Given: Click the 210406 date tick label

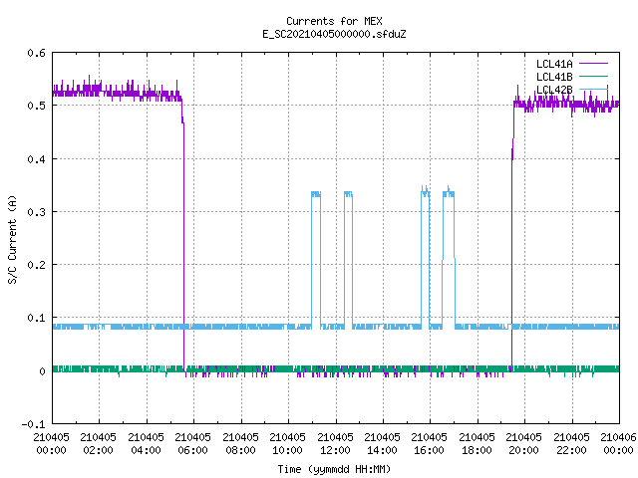Looking at the screenshot, I should pos(618,437).
